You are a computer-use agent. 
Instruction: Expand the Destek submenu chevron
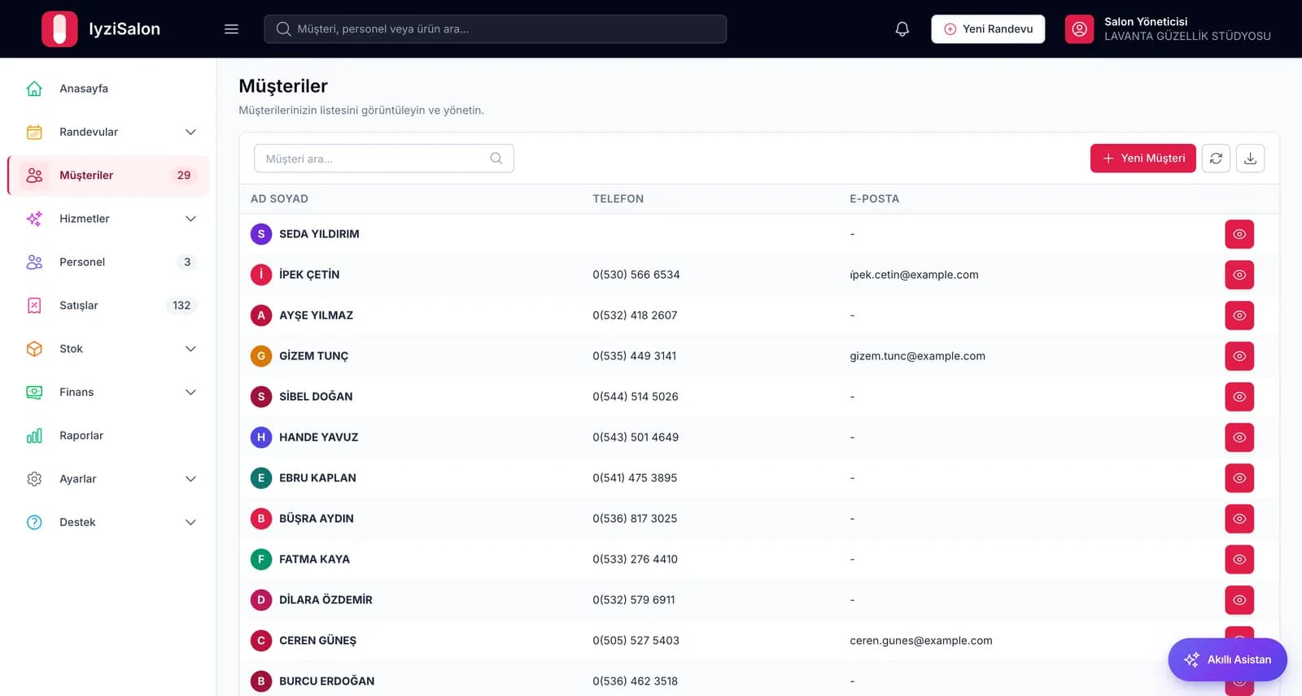click(190, 522)
